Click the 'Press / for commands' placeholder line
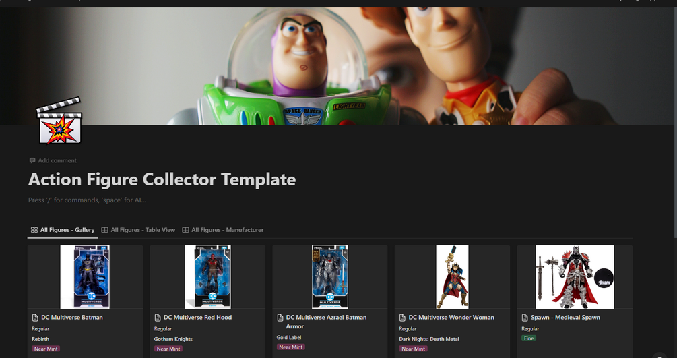The image size is (677, 358). (x=87, y=200)
